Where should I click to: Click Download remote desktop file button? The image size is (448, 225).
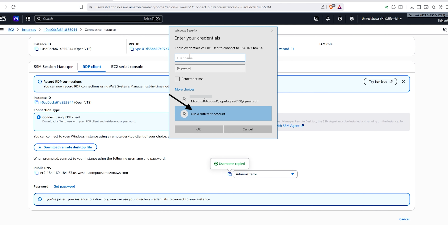tap(65, 147)
